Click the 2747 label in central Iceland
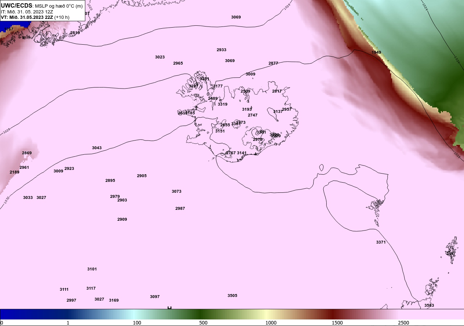This screenshot has height=326, width=464. (x=253, y=115)
